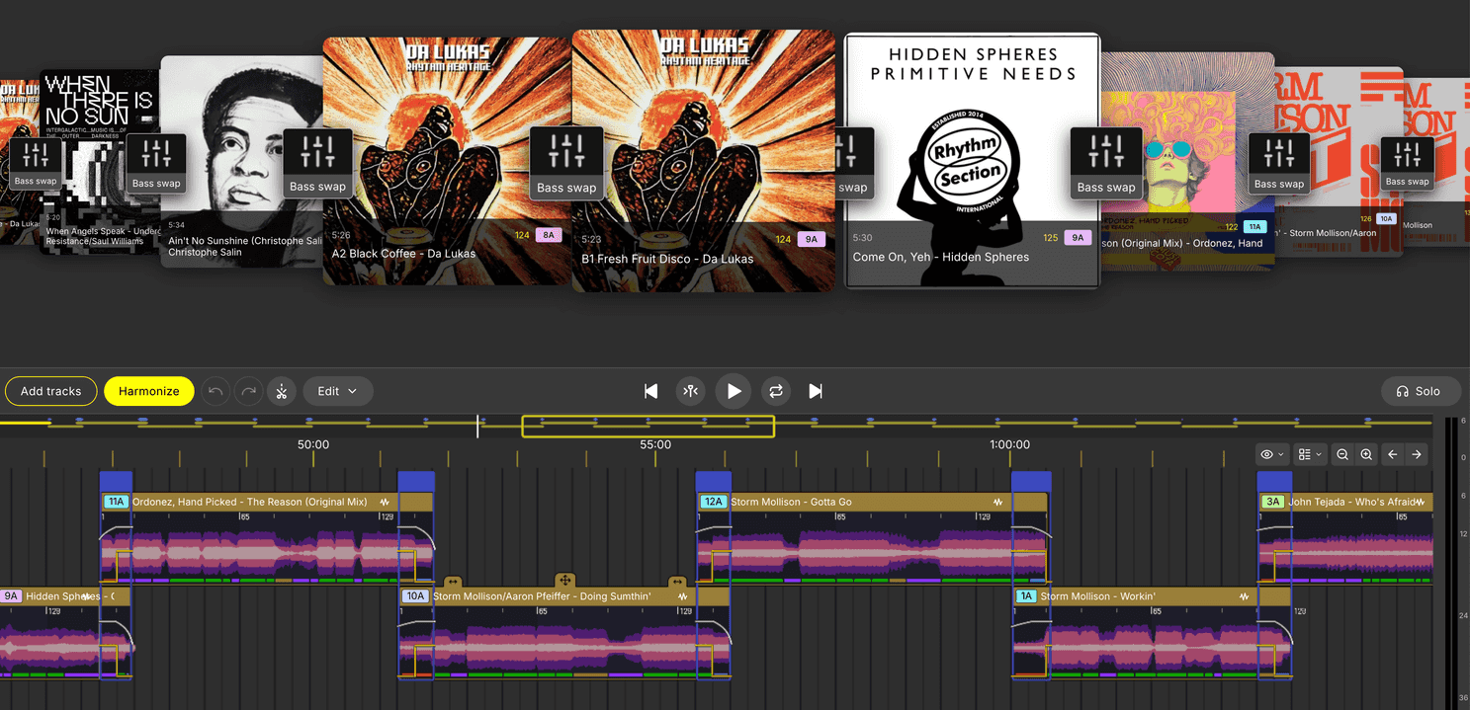Viewport: 1470px width, 710px height.
Task: Zoom in on the timeline with the magnifier
Action: tap(1366, 454)
